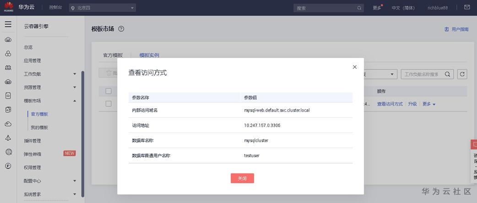Viewport: 477px width, 203px height.
Task: Select 弹性伸缩 in the sidebar
Action: pyautogui.click(x=32, y=154)
